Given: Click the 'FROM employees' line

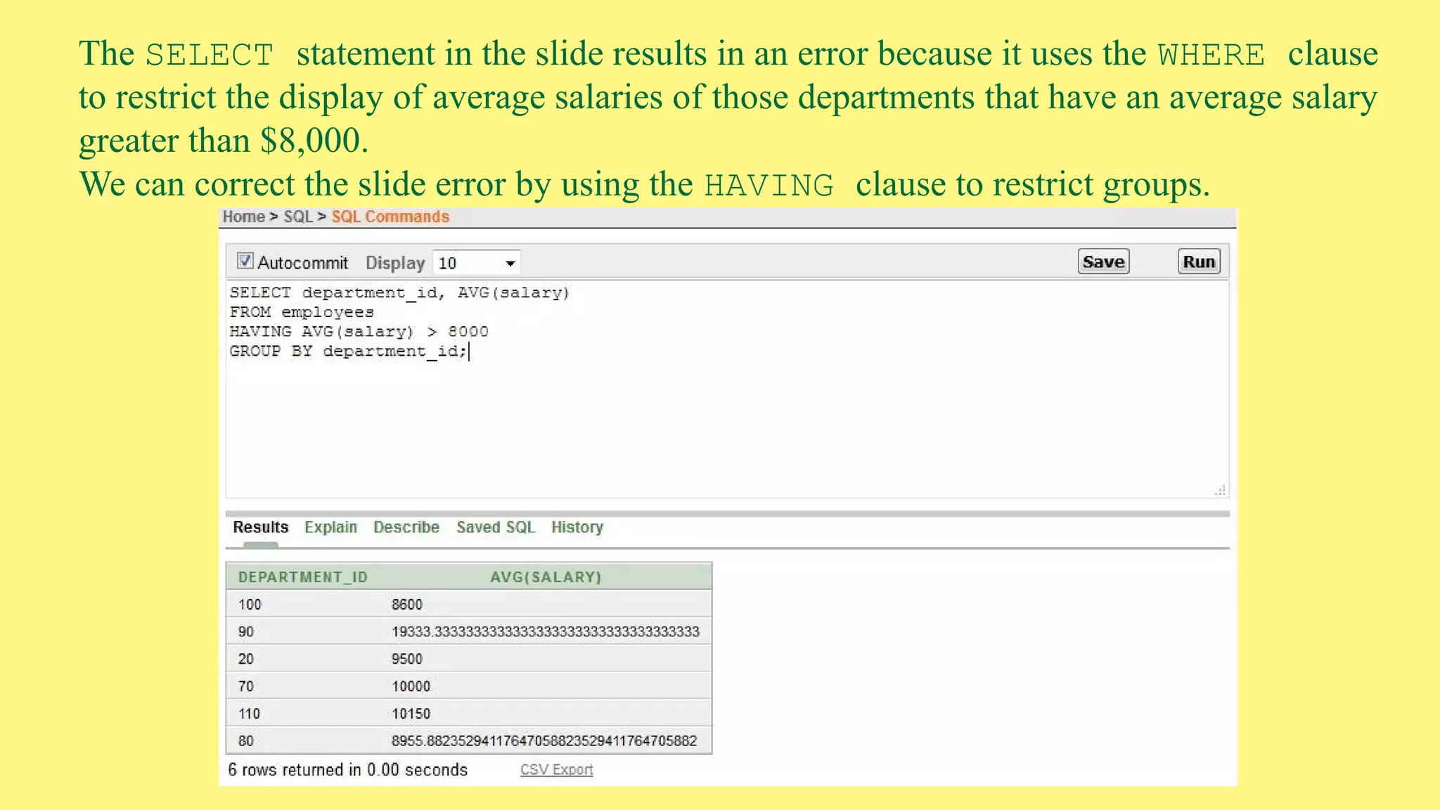Looking at the screenshot, I should click(302, 312).
